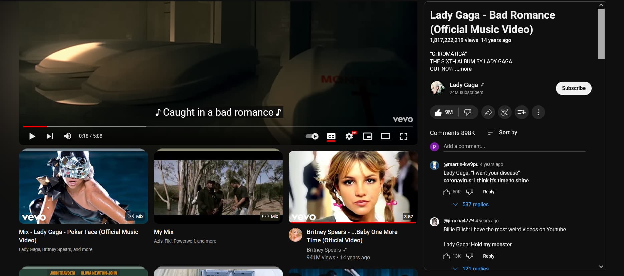Reply to the @jimena4779 comment
This screenshot has width=624, height=276.
point(489,256)
